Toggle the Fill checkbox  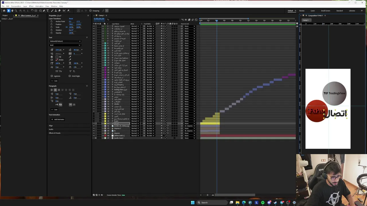(x=52, y=57)
